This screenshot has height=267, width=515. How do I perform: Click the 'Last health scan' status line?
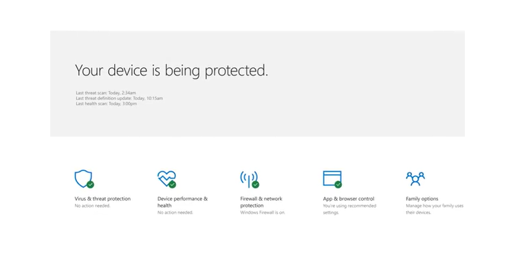(x=106, y=103)
